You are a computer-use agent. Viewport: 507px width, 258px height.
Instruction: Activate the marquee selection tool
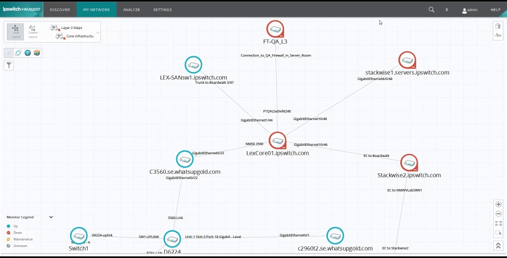click(498, 233)
